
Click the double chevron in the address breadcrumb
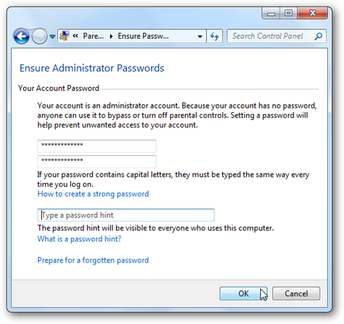click(x=76, y=36)
